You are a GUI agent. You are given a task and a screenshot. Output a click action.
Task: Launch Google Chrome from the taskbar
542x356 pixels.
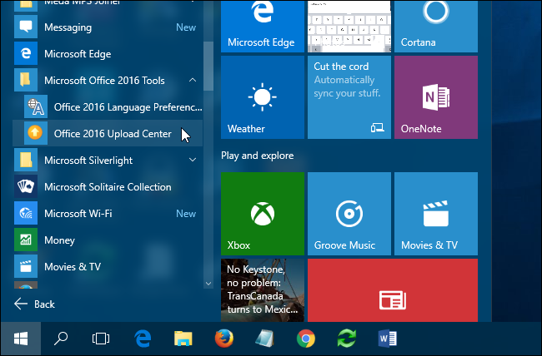[x=306, y=339]
